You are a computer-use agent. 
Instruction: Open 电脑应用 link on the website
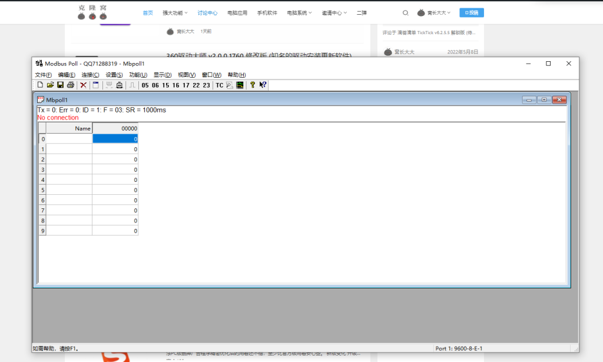point(237,13)
